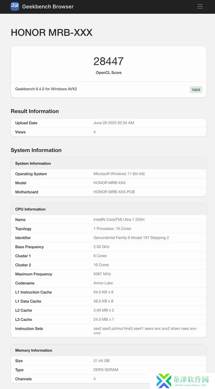Click the System Information table header

point(109,163)
